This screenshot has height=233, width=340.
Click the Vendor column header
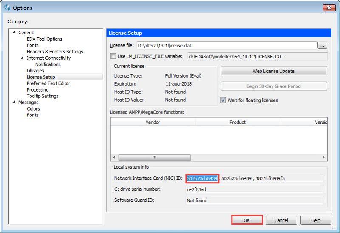pyautogui.click(x=153, y=122)
